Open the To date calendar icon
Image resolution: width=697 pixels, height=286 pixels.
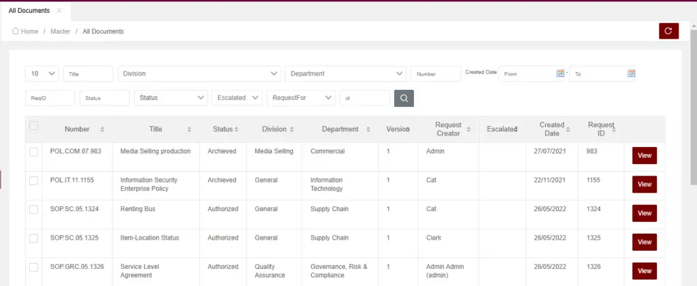pos(631,74)
